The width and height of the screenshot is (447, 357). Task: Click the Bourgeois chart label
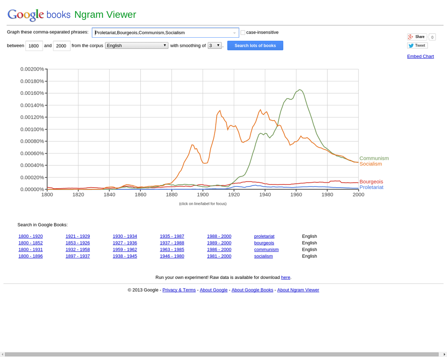pos(371,182)
